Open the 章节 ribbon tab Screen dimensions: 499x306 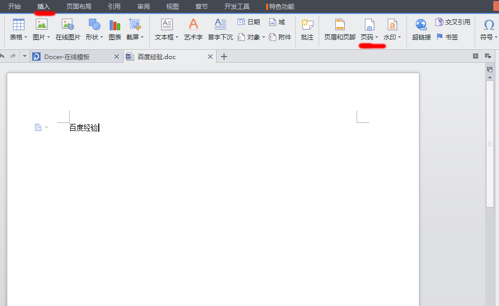tap(202, 6)
